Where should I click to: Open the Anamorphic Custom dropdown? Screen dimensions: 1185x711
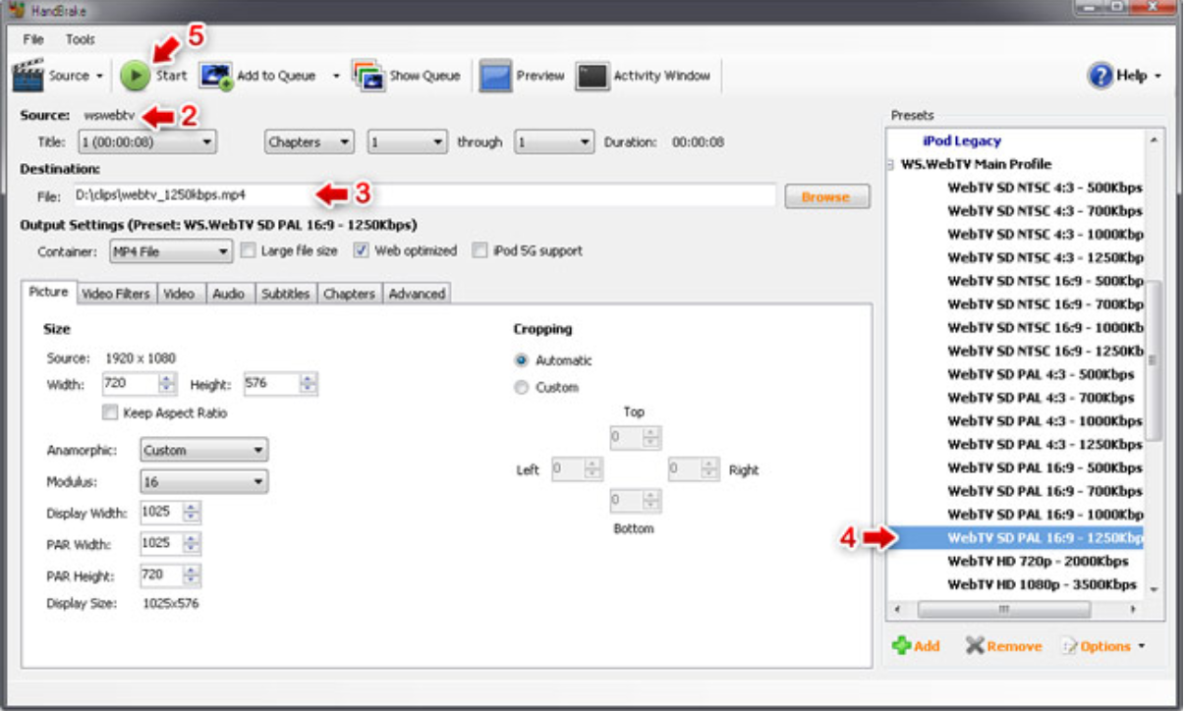(x=204, y=451)
